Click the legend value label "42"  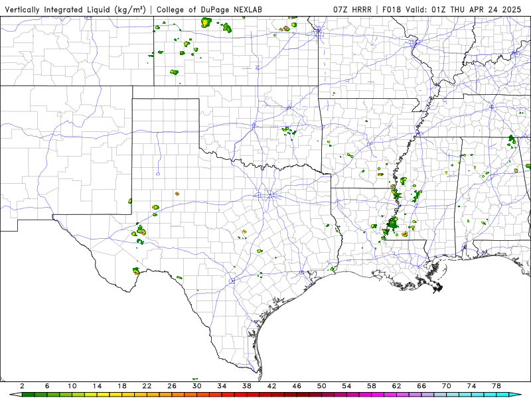(x=272, y=386)
